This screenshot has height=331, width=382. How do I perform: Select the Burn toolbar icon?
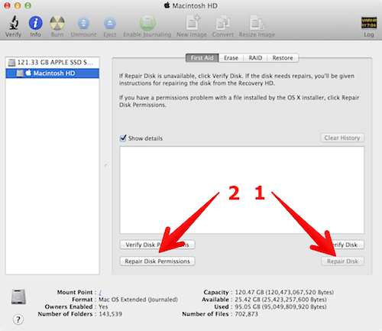(57, 23)
